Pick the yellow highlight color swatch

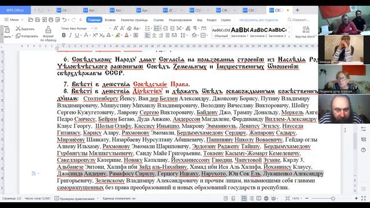117,35
